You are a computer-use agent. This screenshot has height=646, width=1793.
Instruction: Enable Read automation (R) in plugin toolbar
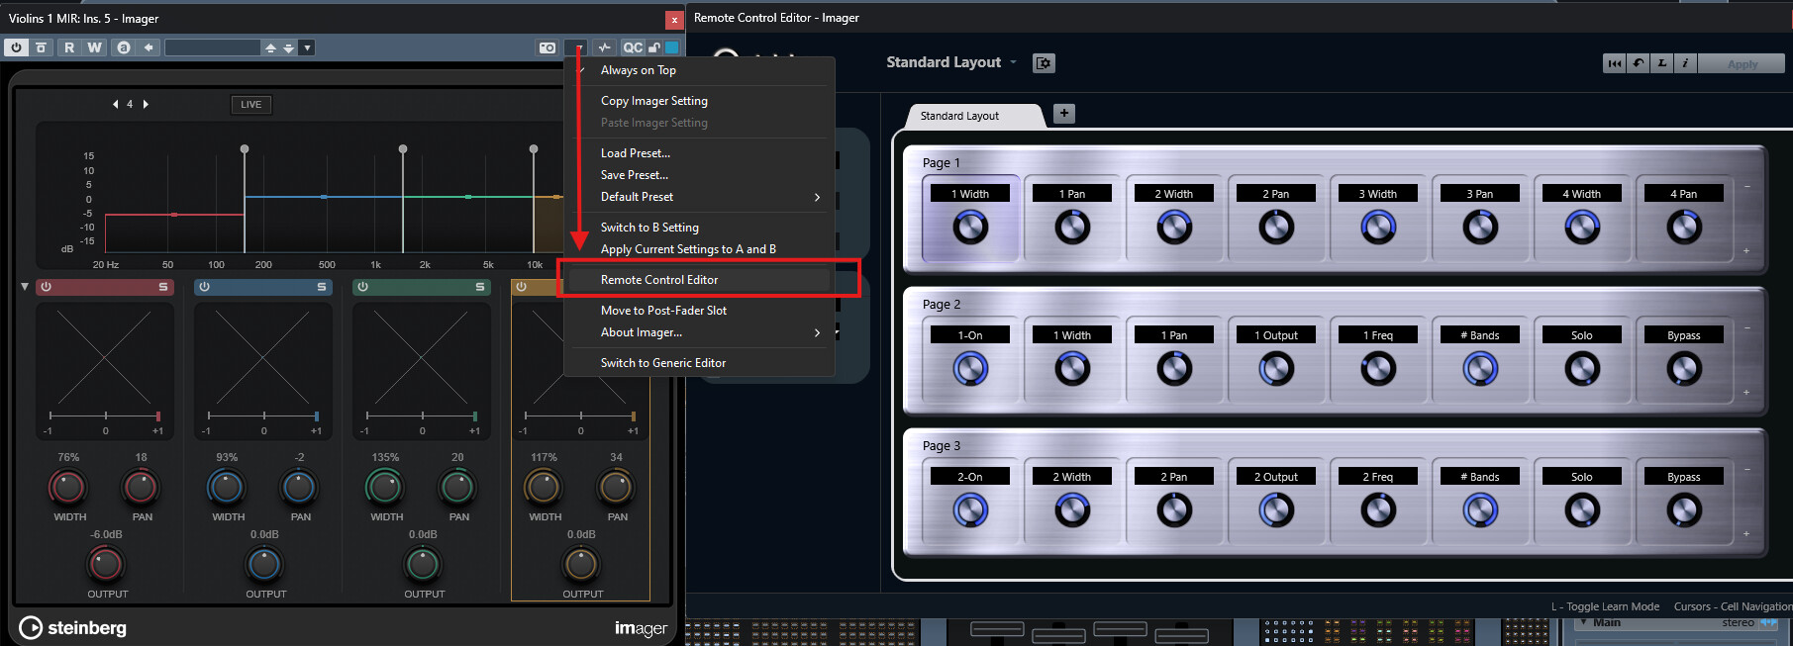click(69, 47)
